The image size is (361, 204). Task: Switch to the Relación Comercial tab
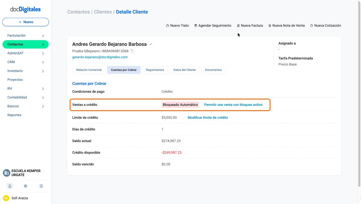tap(89, 70)
